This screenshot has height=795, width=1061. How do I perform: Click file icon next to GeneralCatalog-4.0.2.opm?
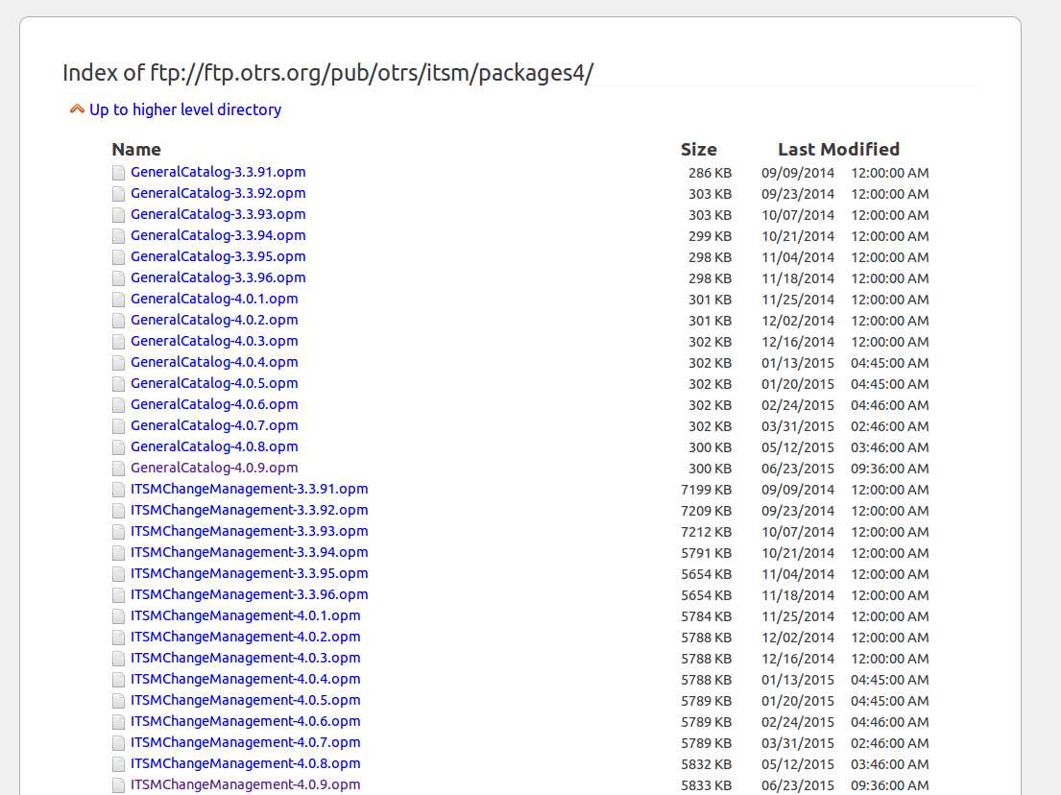tap(118, 320)
